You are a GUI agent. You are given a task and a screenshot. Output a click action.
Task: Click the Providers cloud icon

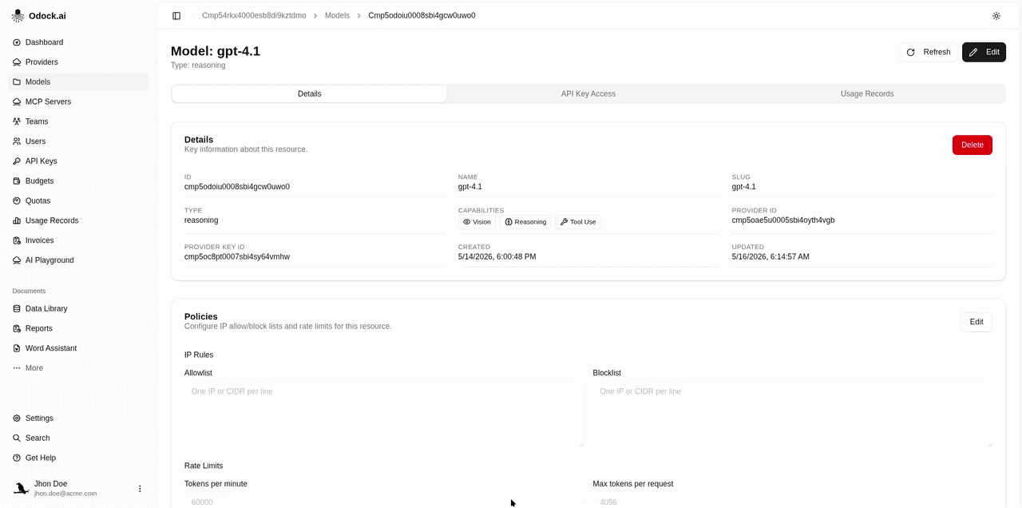point(17,62)
